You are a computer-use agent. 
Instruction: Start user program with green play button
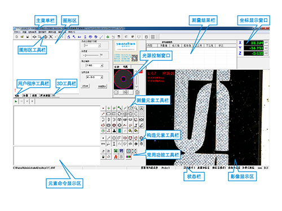[x=16, y=101]
